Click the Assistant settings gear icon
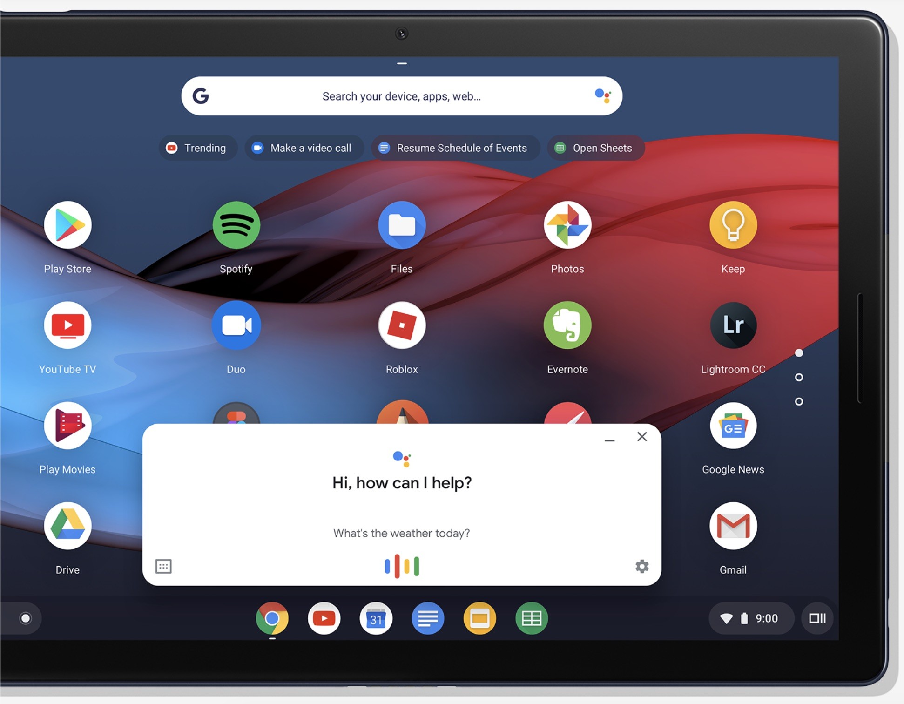Viewport: 904px width, 704px height. (641, 565)
